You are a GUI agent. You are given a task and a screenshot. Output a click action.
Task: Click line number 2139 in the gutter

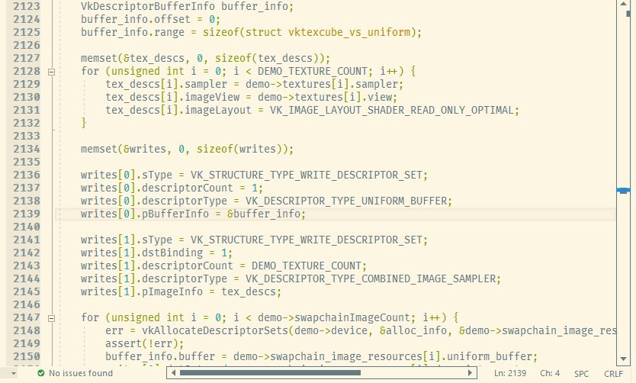coord(27,214)
